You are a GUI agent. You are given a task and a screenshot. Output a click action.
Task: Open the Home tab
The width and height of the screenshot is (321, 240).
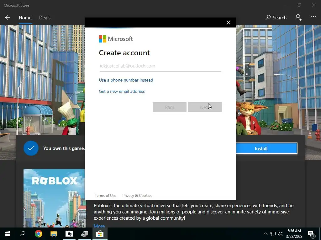(25, 18)
